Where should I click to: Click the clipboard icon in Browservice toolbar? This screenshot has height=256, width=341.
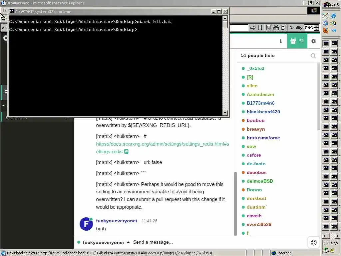pyautogui.click(x=283, y=28)
